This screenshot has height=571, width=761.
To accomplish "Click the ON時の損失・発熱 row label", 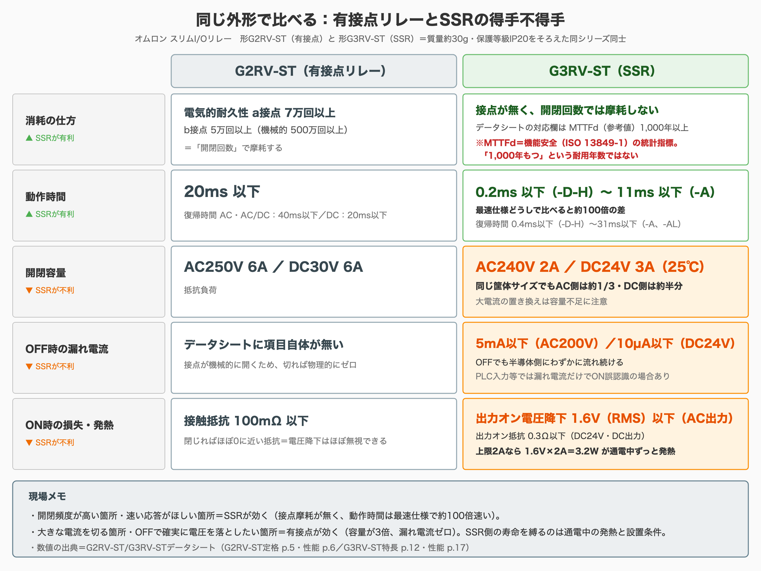I will (69, 425).
